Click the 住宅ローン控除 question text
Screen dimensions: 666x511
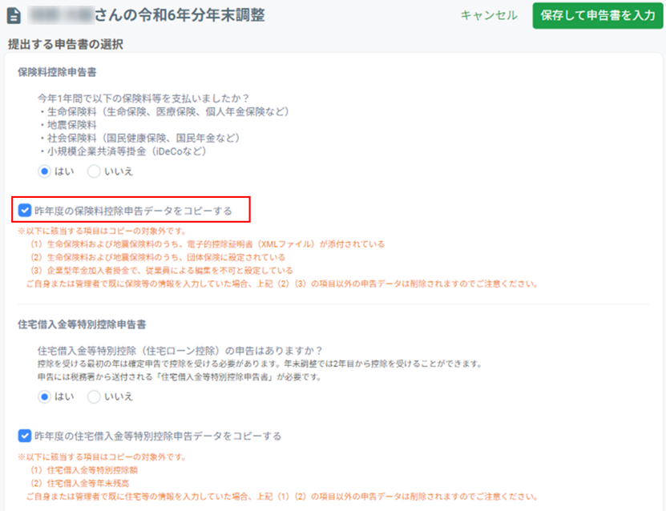click(x=180, y=351)
